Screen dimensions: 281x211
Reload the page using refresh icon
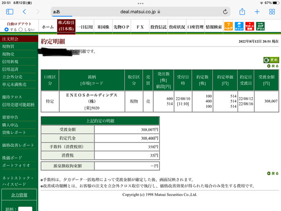[x=225, y=12]
